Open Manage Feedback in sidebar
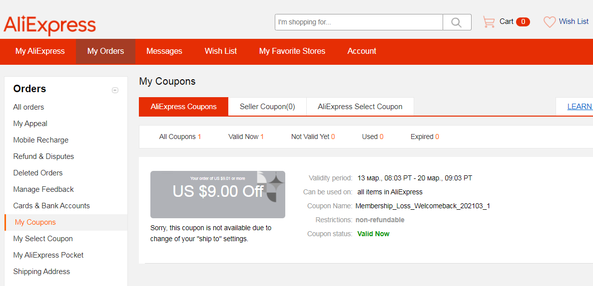This screenshot has width=593, height=286. click(43, 189)
